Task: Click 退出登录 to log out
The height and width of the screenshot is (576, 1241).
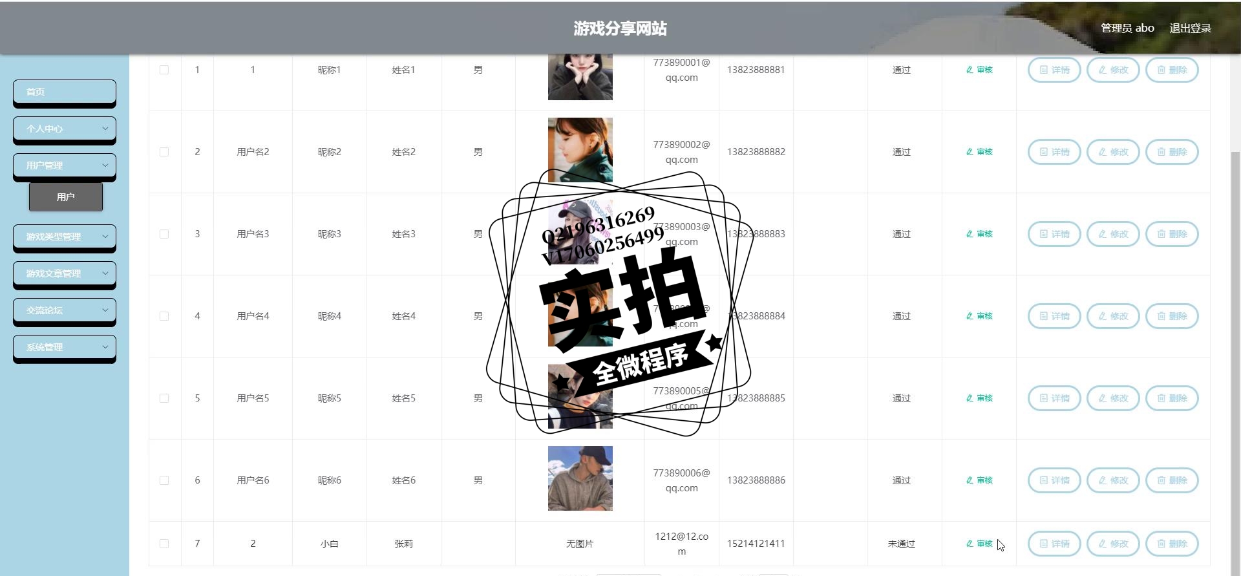Action: point(1190,28)
